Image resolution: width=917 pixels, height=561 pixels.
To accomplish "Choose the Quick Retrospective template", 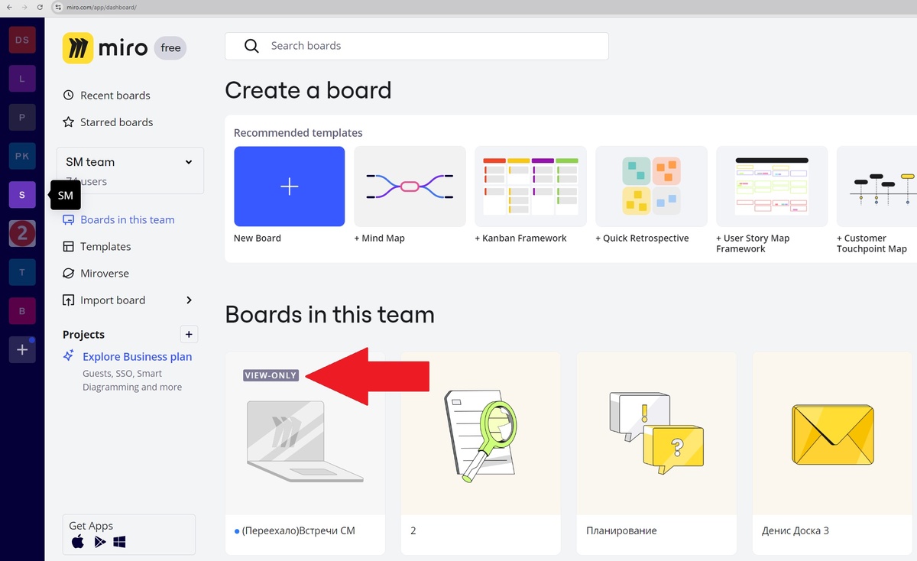I will click(x=651, y=186).
